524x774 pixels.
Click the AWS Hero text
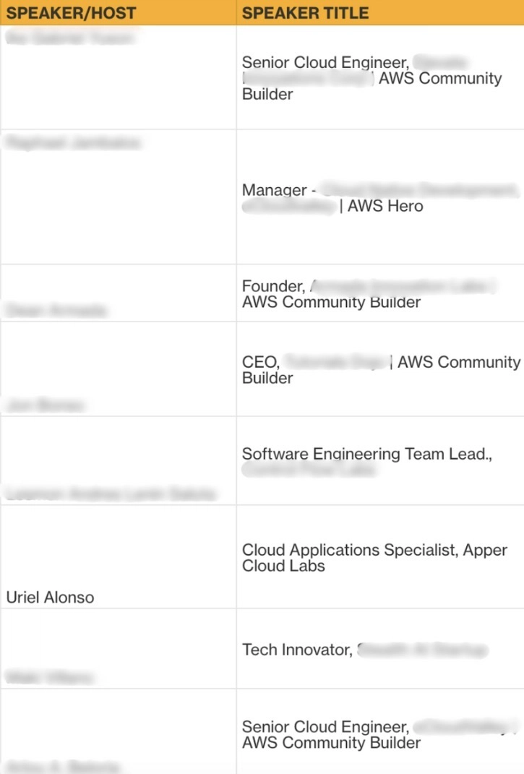(x=385, y=207)
